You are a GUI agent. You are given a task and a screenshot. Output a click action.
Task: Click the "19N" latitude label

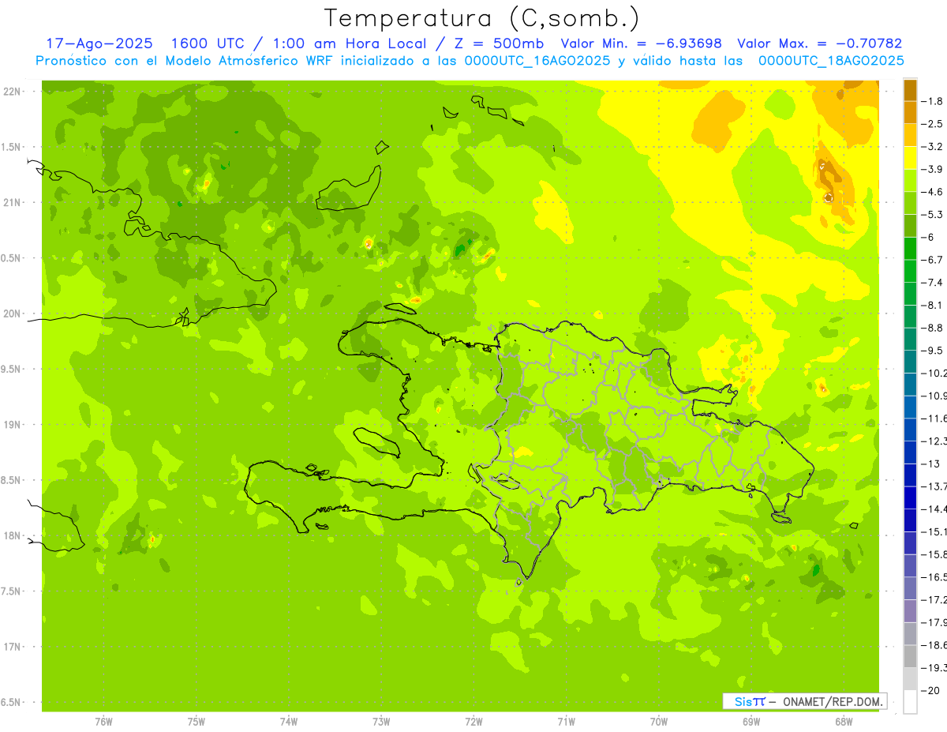click(11, 425)
